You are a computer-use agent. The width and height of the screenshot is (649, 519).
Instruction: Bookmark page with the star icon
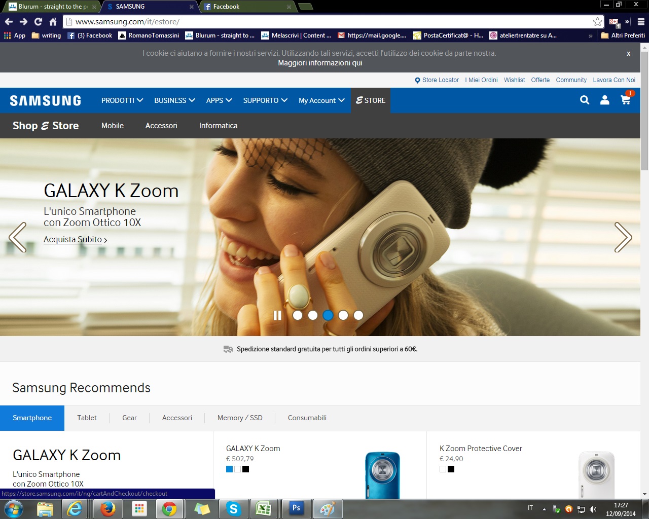coord(597,22)
